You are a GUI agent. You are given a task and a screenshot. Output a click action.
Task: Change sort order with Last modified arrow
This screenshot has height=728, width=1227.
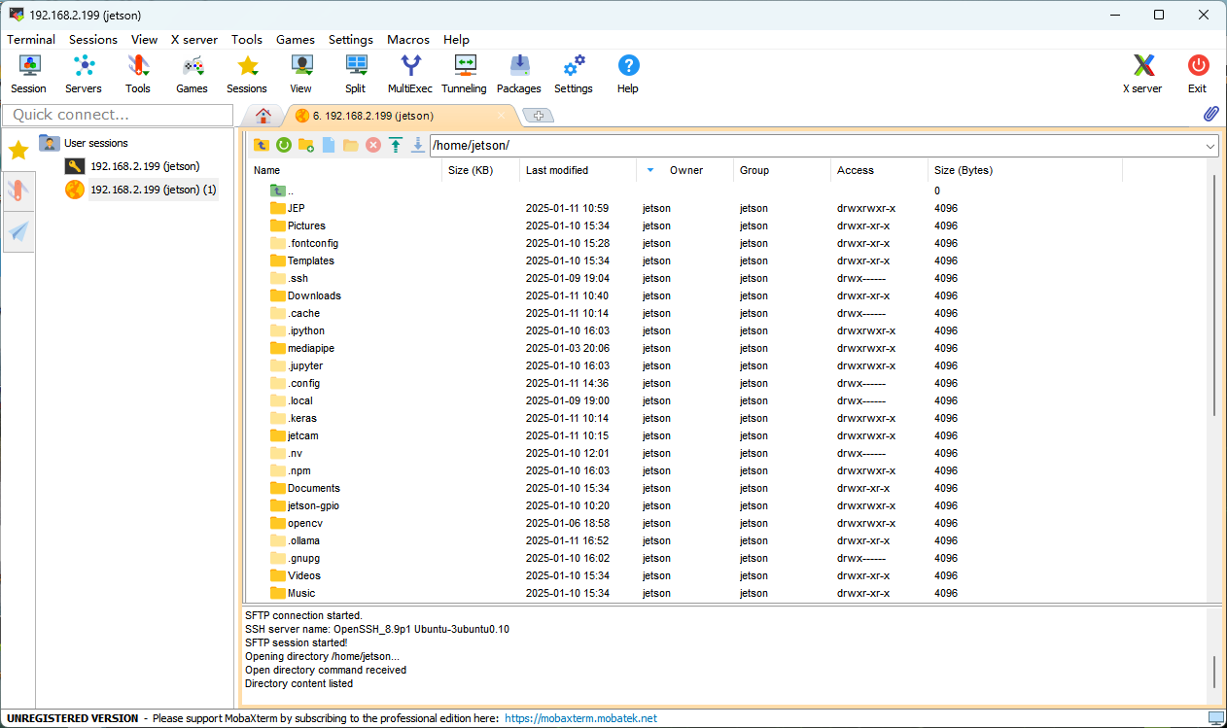649,170
